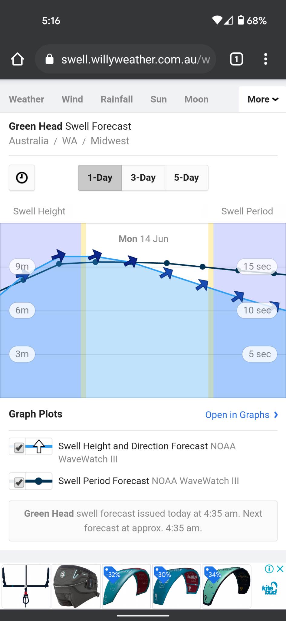Tap the browser home icon
286x621 pixels.
18,59
